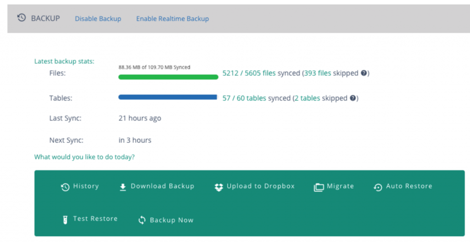This screenshot has width=470, height=242.
Task: Click Disable Backup link
Action: [x=98, y=18]
